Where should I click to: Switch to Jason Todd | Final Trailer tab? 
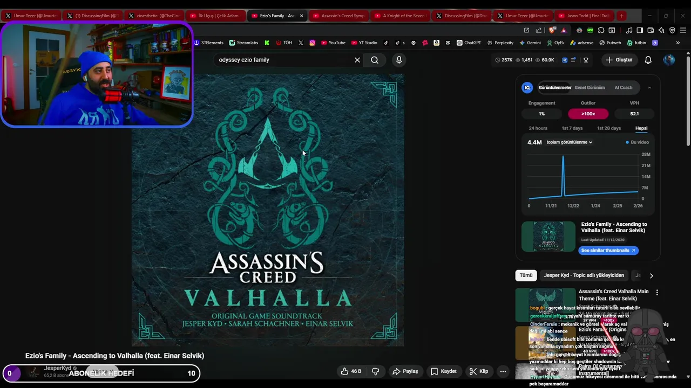pyautogui.click(x=583, y=16)
